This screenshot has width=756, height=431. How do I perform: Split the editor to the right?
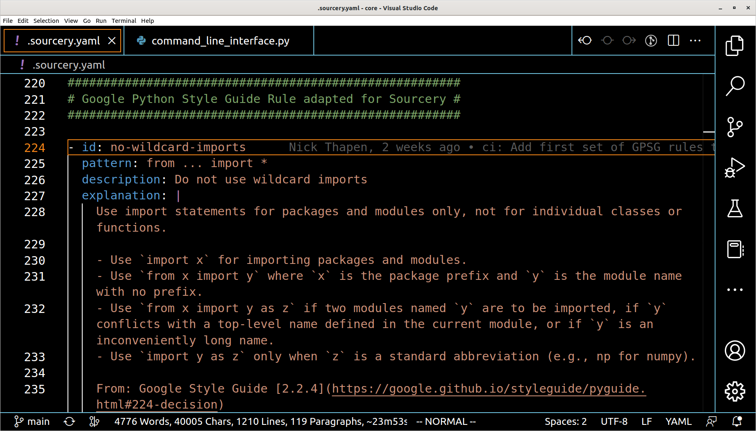(673, 40)
